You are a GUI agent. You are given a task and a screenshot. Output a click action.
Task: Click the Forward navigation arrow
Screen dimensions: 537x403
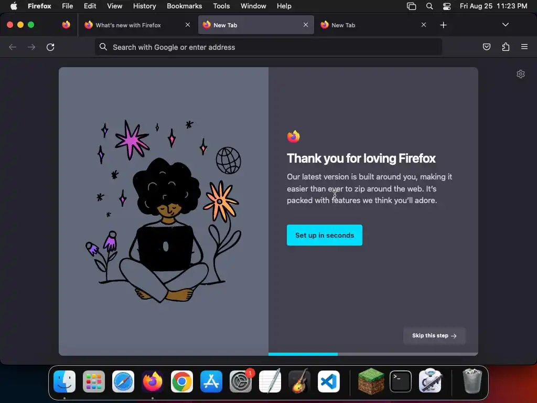coord(31,47)
